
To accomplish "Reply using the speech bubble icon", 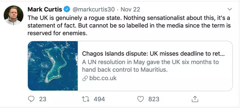I will pyautogui.click(x=31, y=99).
